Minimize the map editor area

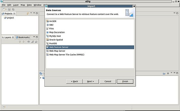coord(174,13)
